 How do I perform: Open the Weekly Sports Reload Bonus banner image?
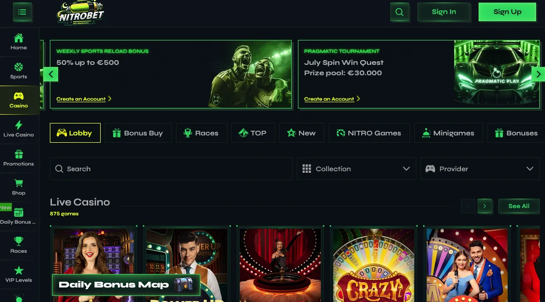pyautogui.click(x=250, y=74)
